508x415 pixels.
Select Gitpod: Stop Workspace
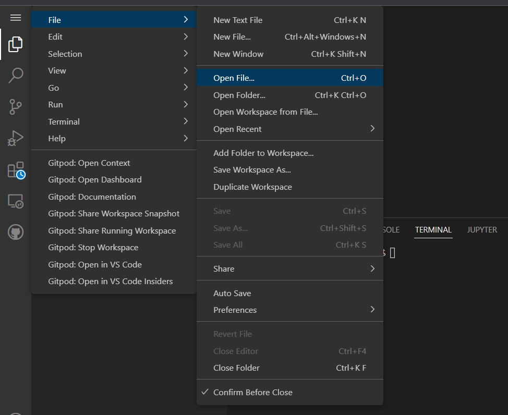[93, 247]
